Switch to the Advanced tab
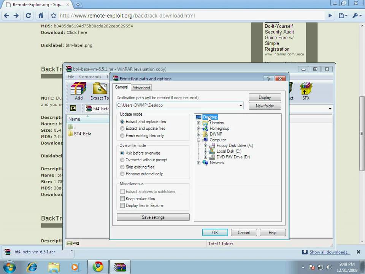365x274 pixels. coord(141,88)
